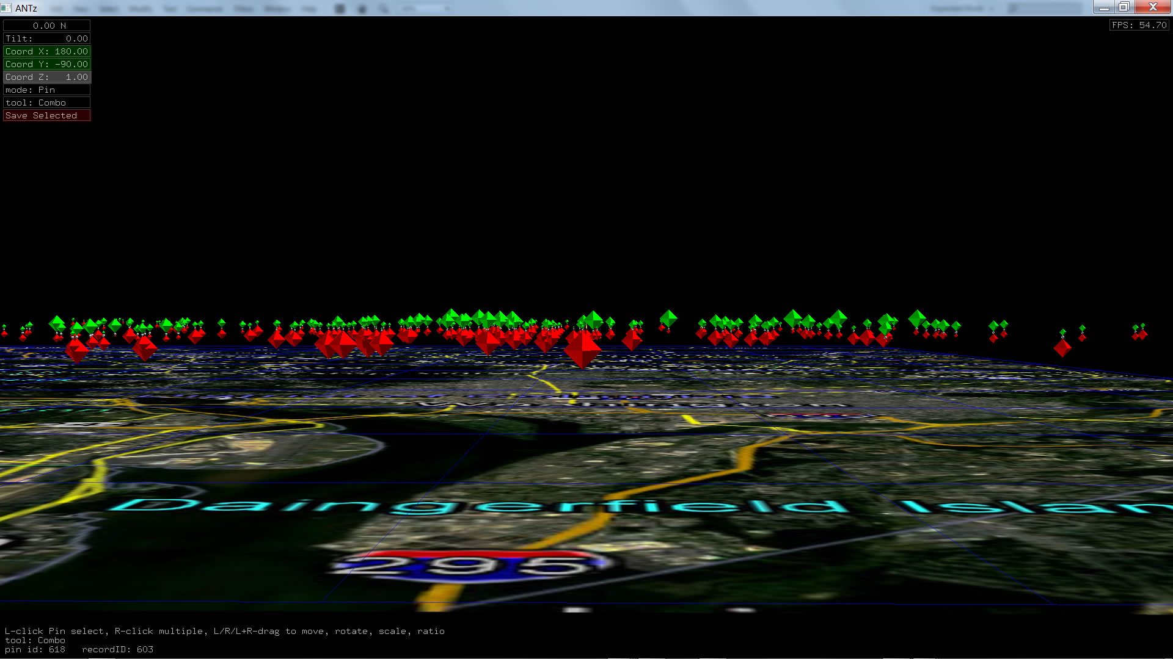The image size is (1173, 659).
Task: Select the isolated red pin at far right
Action: [1062, 348]
